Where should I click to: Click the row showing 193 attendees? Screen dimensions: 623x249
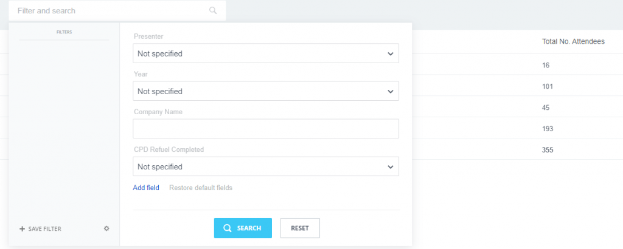(548, 129)
